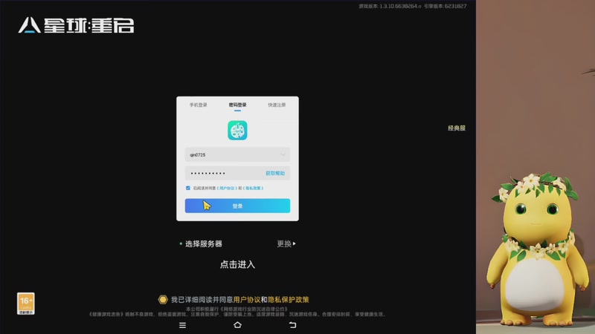The image size is (595, 334).
Task: Toggle the yellow hexagon agreement checkbox
Action: 163,300
